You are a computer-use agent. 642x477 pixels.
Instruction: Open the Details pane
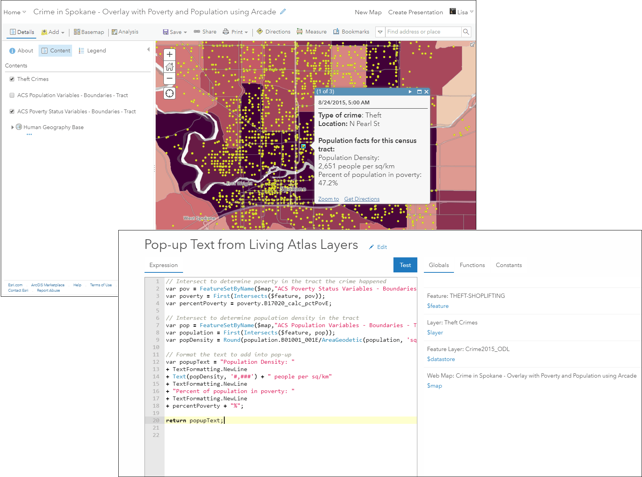click(22, 32)
